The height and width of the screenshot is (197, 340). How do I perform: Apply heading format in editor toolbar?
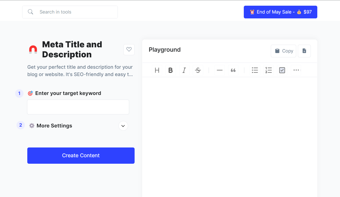pos(157,70)
